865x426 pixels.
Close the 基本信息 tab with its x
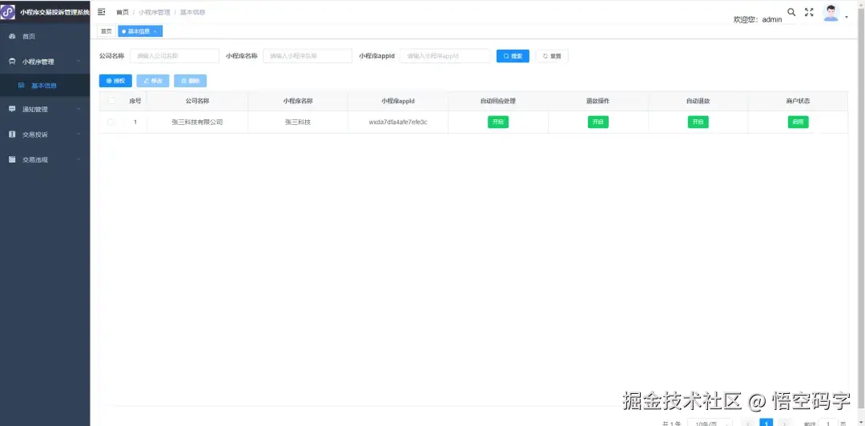(155, 31)
